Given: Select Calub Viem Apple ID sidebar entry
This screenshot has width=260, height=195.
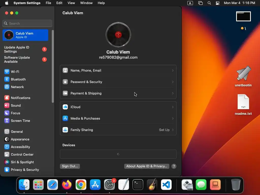Looking at the screenshot, I should tap(26, 35).
